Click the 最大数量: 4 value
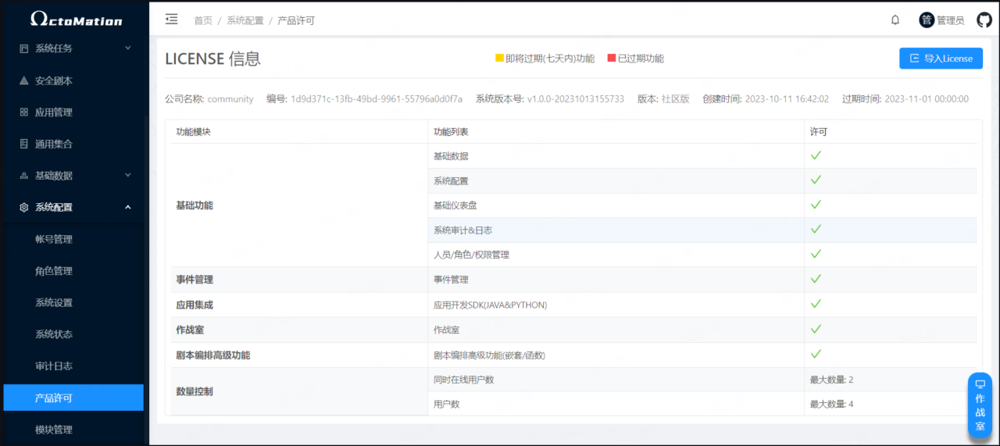The width and height of the screenshot is (1000, 446). point(831,405)
